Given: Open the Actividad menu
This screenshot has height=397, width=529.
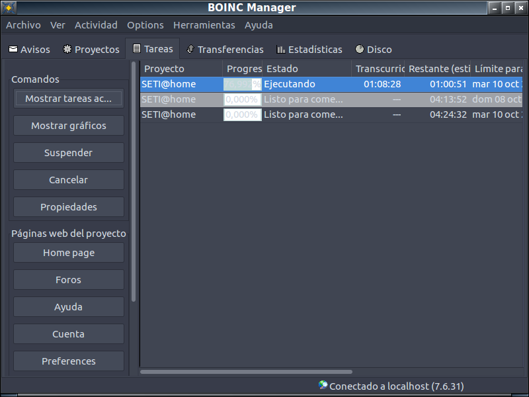Looking at the screenshot, I should pyautogui.click(x=96, y=24).
